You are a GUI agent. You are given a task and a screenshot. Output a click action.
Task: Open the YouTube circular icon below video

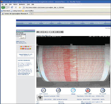point(88,90)
